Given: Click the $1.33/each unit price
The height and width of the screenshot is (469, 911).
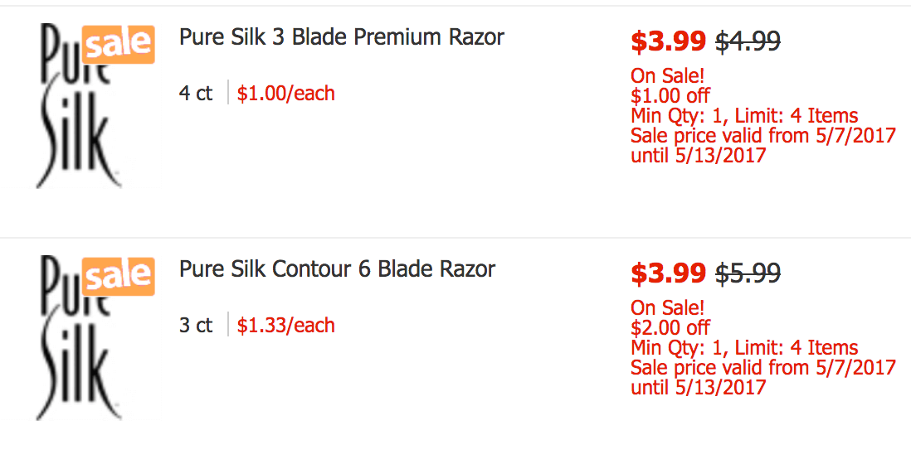Looking at the screenshot, I should tap(286, 325).
